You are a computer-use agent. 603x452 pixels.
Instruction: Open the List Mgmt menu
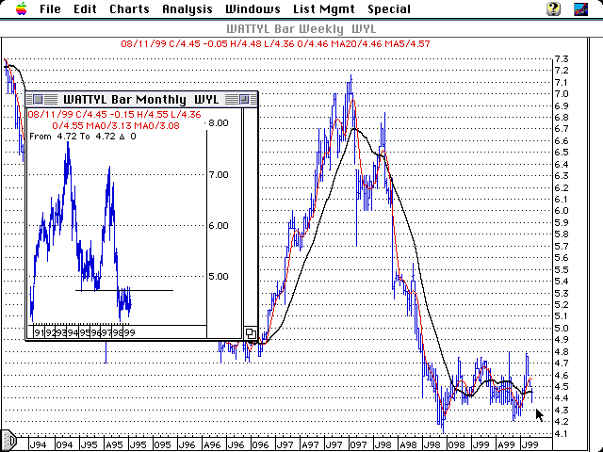tap(324, 8)
